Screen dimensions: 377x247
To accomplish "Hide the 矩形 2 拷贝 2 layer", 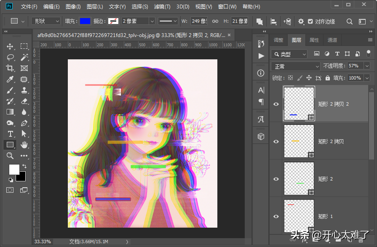I will (x=276, y=104).
